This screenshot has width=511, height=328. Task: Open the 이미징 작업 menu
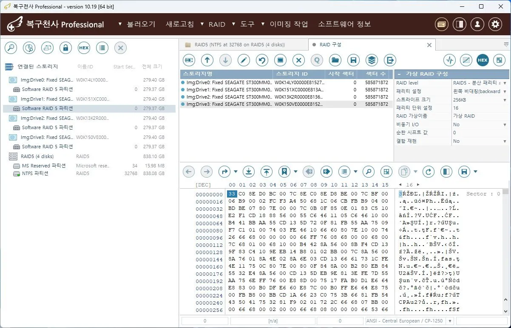click(x=289, y=24)
